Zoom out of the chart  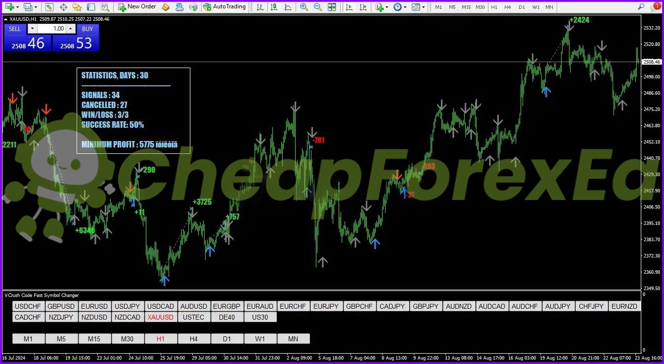(x=318, y=7)
